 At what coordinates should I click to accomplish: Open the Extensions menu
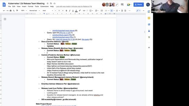[44, 6]
